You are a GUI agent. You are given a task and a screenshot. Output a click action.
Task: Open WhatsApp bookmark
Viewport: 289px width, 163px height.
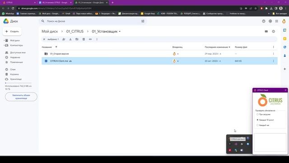(x=8, y=14)
